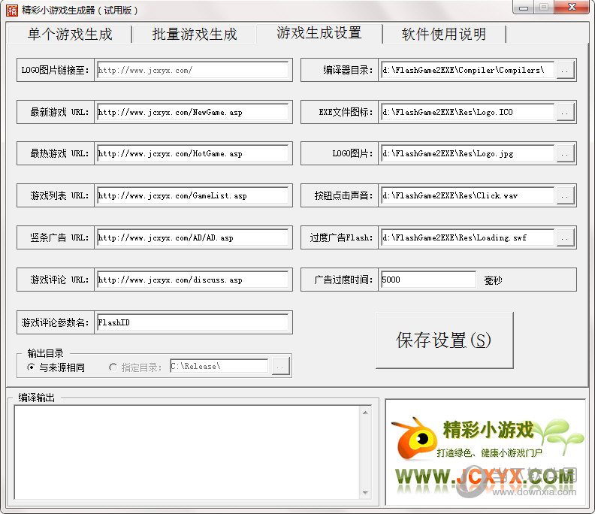Viewport: 595px width, 514px height.
Task: Select 指定目录 output option
Action: 113,367
